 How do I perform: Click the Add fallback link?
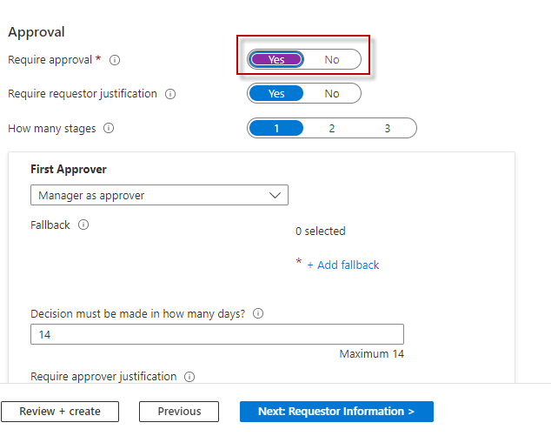click(343, 265)
